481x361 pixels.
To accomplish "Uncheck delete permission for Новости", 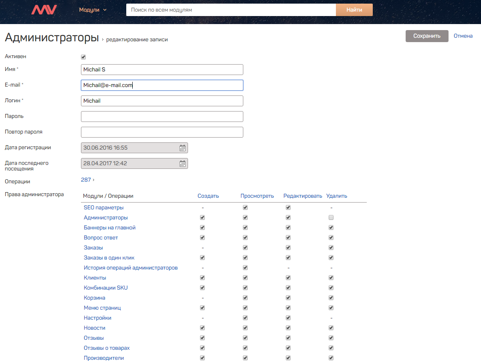I will tap(331, 328).
